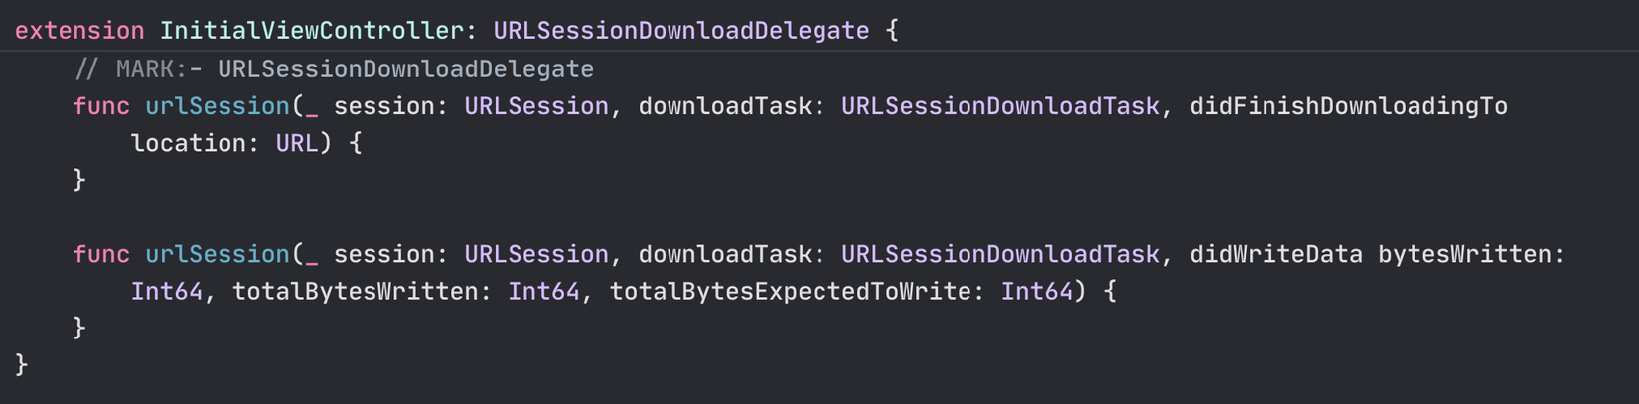Click the extension keyword
The width and height of the screenshot is (1639, 404).
[79, 31]
